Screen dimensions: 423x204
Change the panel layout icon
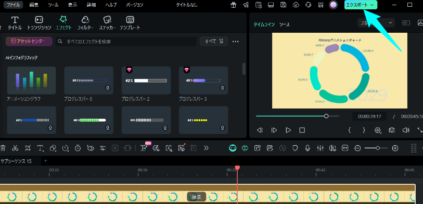[271, 5]
